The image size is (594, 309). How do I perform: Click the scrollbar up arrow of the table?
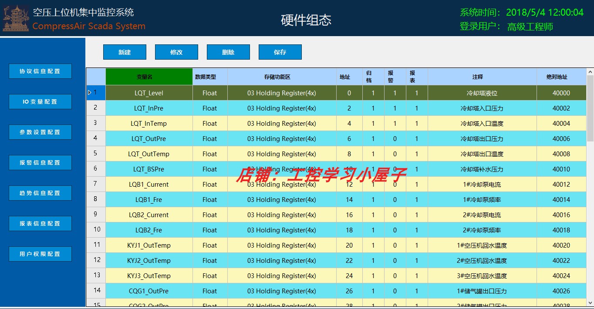pos(590,72)
